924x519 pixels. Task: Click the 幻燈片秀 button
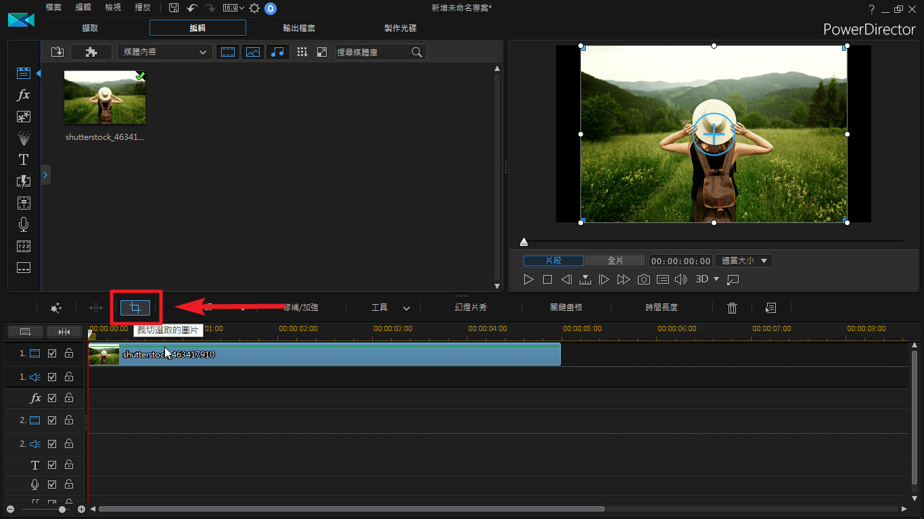click(x=471, y=307)
